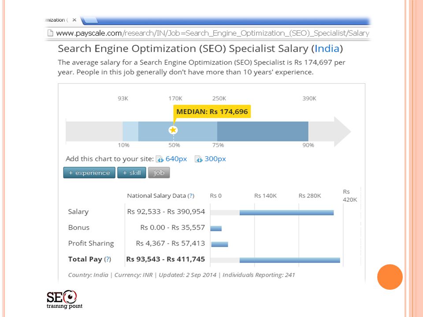423x317 pixels.
Task: Click the 93K percentile label
Action: pos(123,98)
